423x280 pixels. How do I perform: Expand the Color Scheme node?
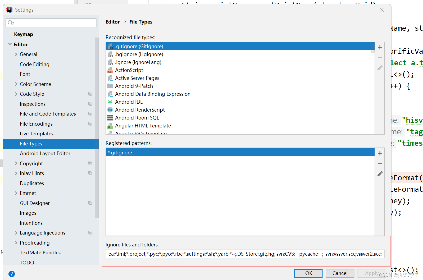16,84
